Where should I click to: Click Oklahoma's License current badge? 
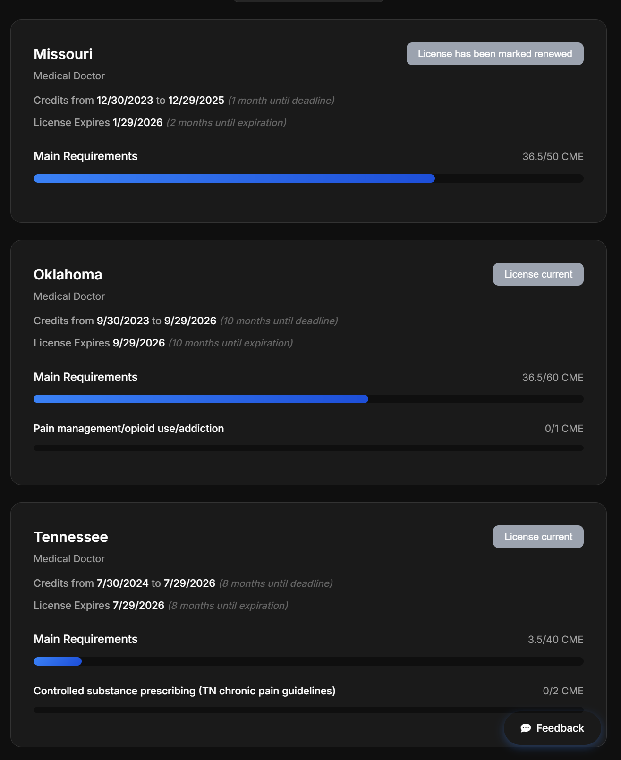point(538,274)
